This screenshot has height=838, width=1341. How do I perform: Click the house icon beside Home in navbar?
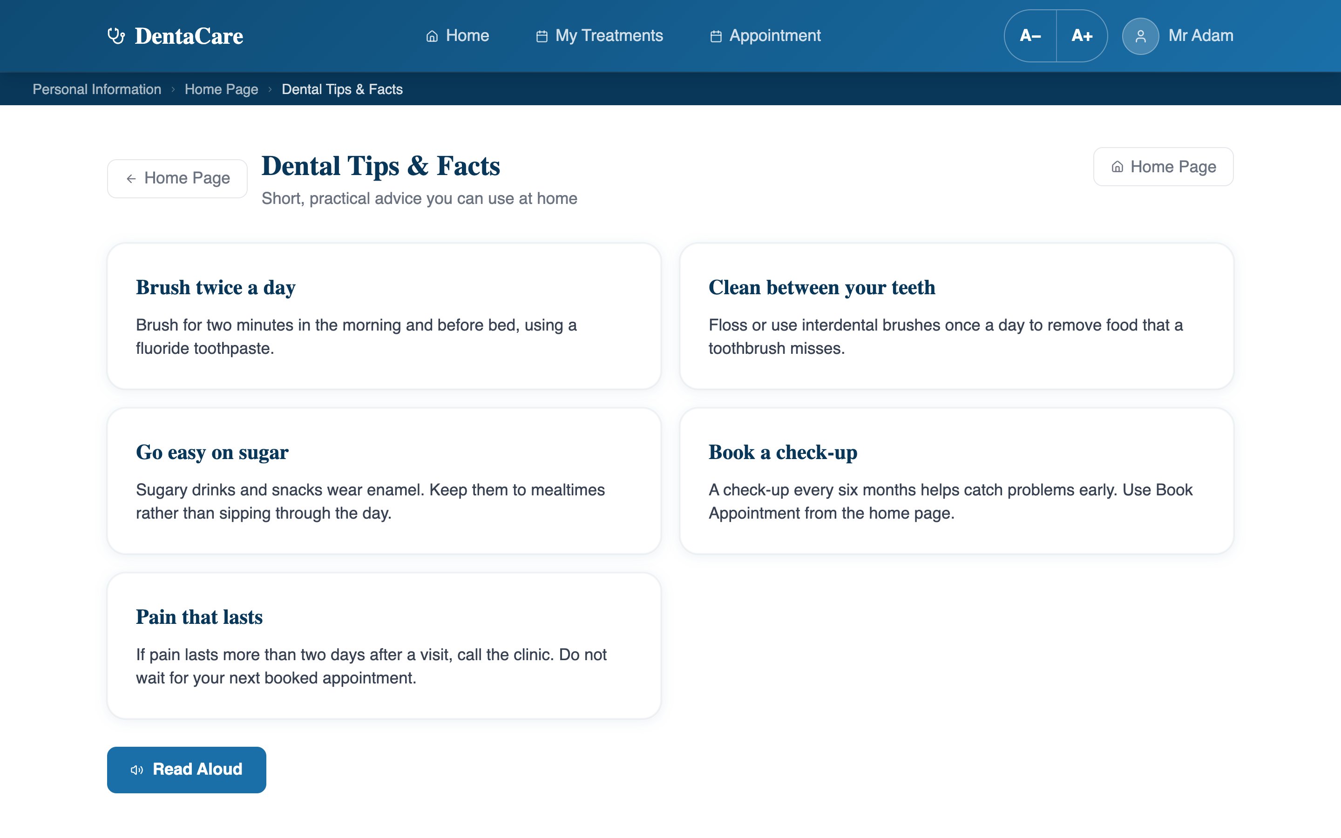[432, 36]
